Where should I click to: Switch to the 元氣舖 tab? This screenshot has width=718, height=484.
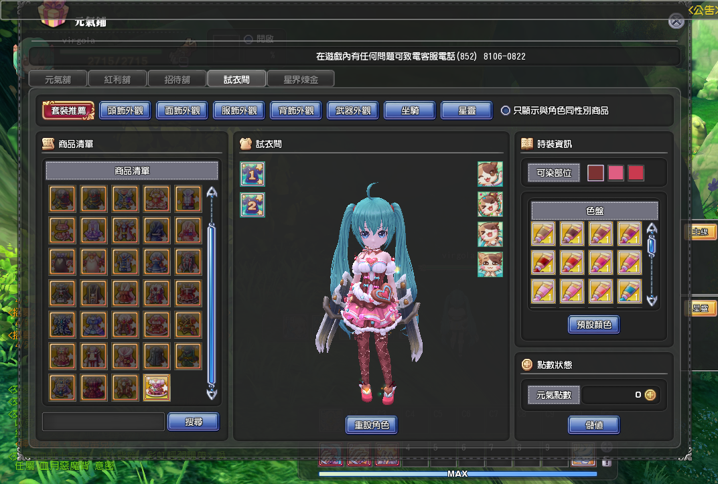click(x=58, y=79)
